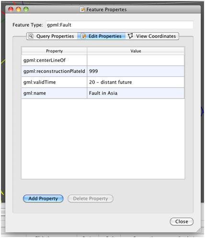
Task: Click the polygon icon on View Coordinates tab
Action: (x=130, y=36)
